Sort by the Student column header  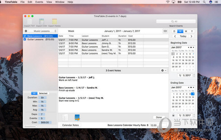point(109,36)
